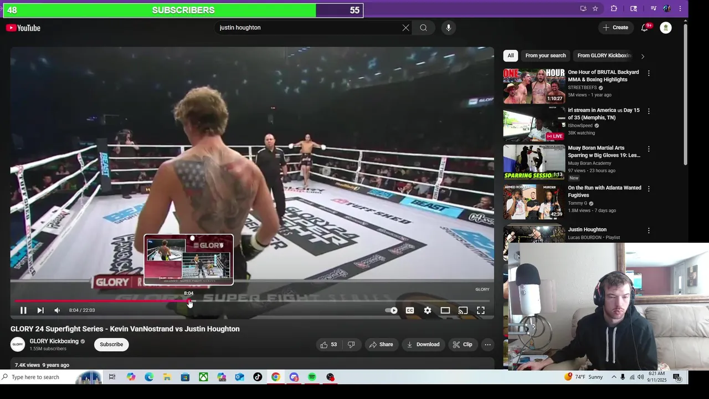The image size is (709, 399).
Task: Subscribe to GLORY Kickboxing
Action: (111, 345)
